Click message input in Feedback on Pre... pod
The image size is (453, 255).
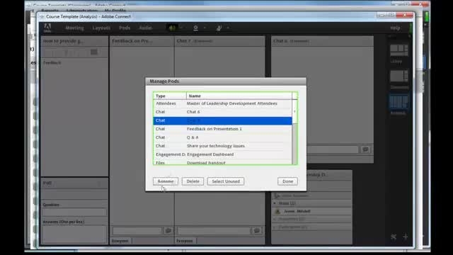[137, 230]
